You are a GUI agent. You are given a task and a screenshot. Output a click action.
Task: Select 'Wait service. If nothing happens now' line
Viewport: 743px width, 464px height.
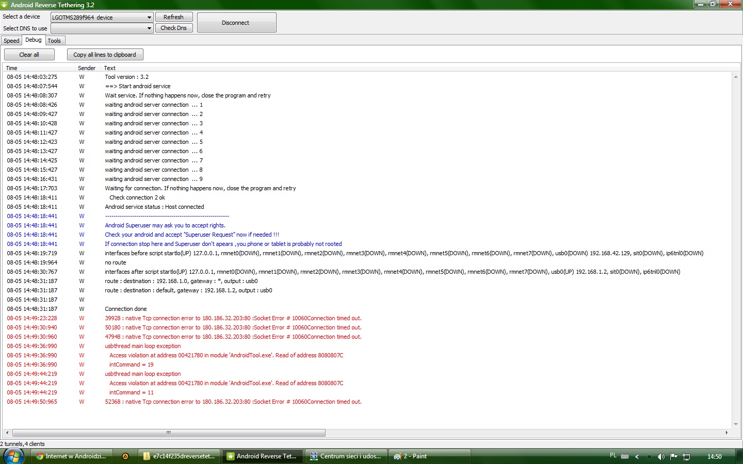click(x=188, y=95)
